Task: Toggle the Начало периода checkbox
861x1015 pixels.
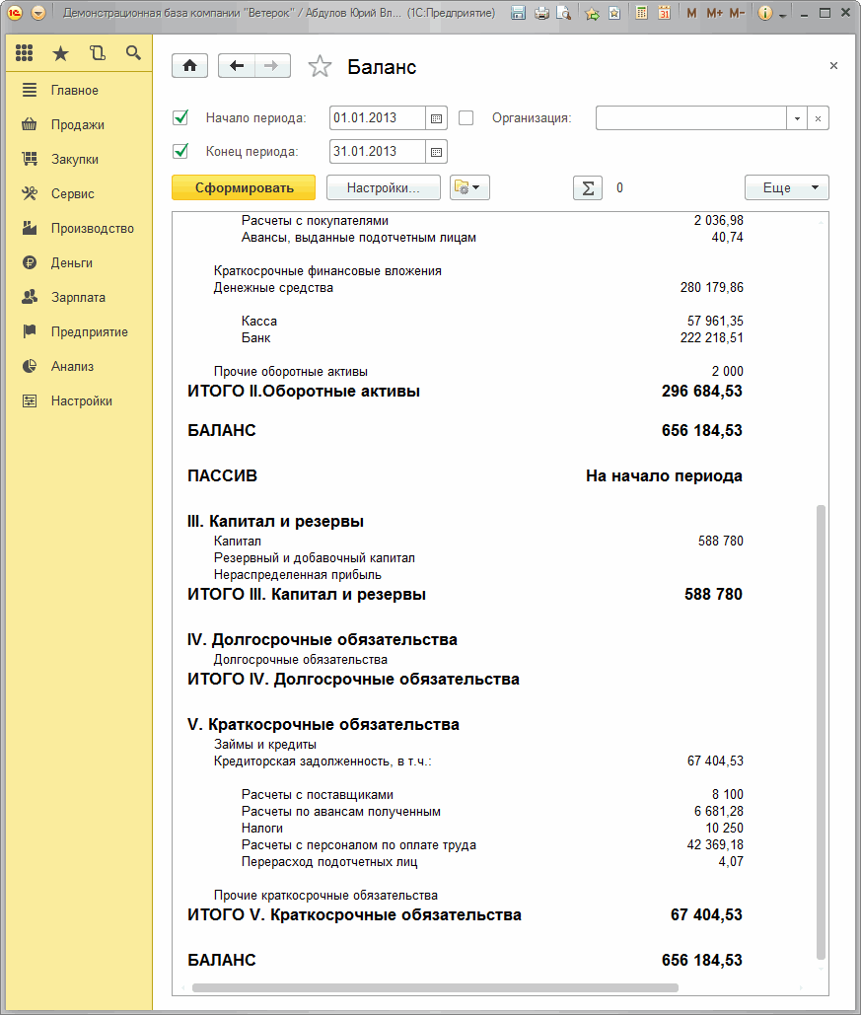Action: tap(180, 117)
